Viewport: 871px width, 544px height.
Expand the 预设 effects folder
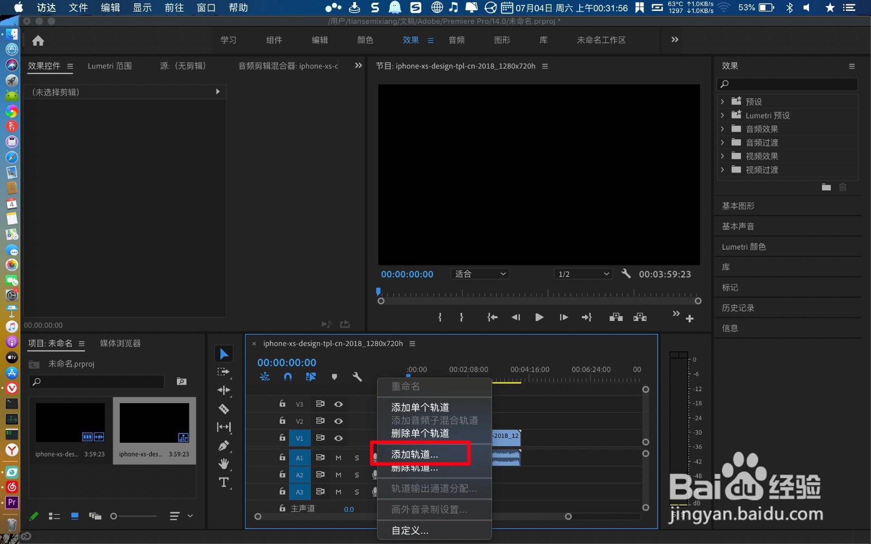pos(722,102)
